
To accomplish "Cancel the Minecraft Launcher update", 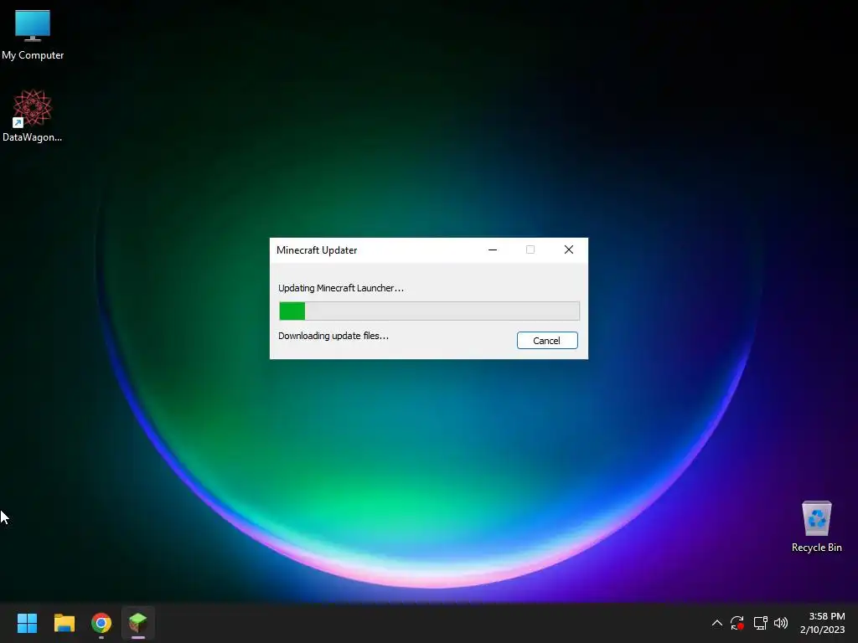I will [546, 340].
